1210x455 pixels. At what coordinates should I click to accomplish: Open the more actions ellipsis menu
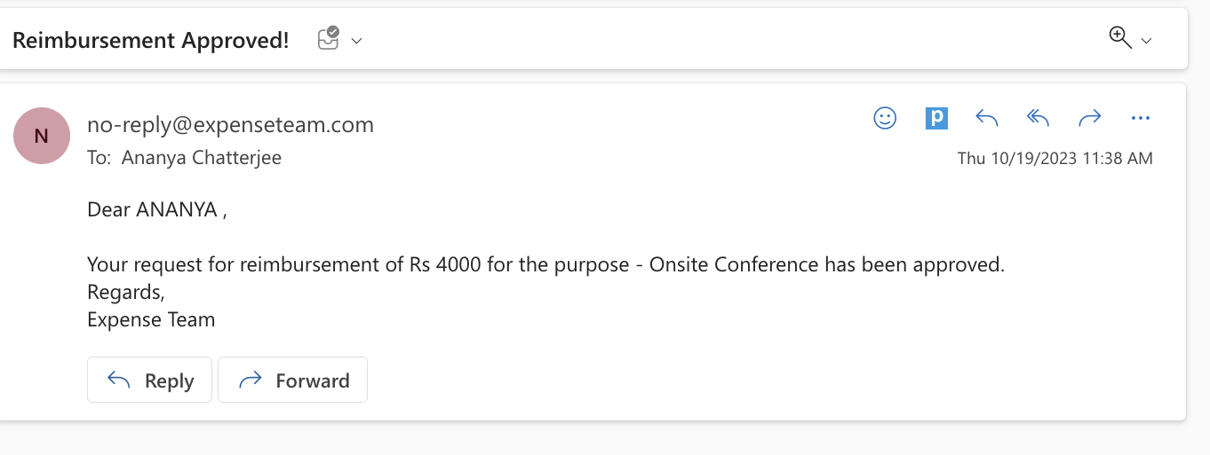point(1141,118)
